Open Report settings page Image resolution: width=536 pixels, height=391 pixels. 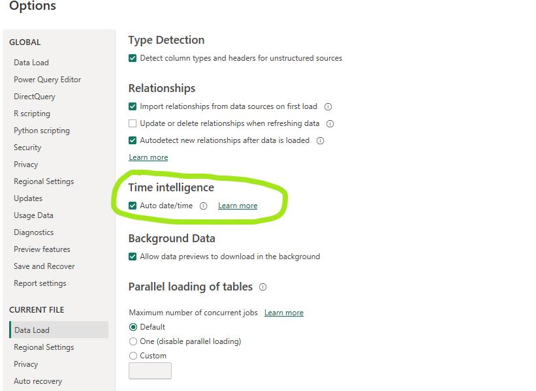(40, 283)
